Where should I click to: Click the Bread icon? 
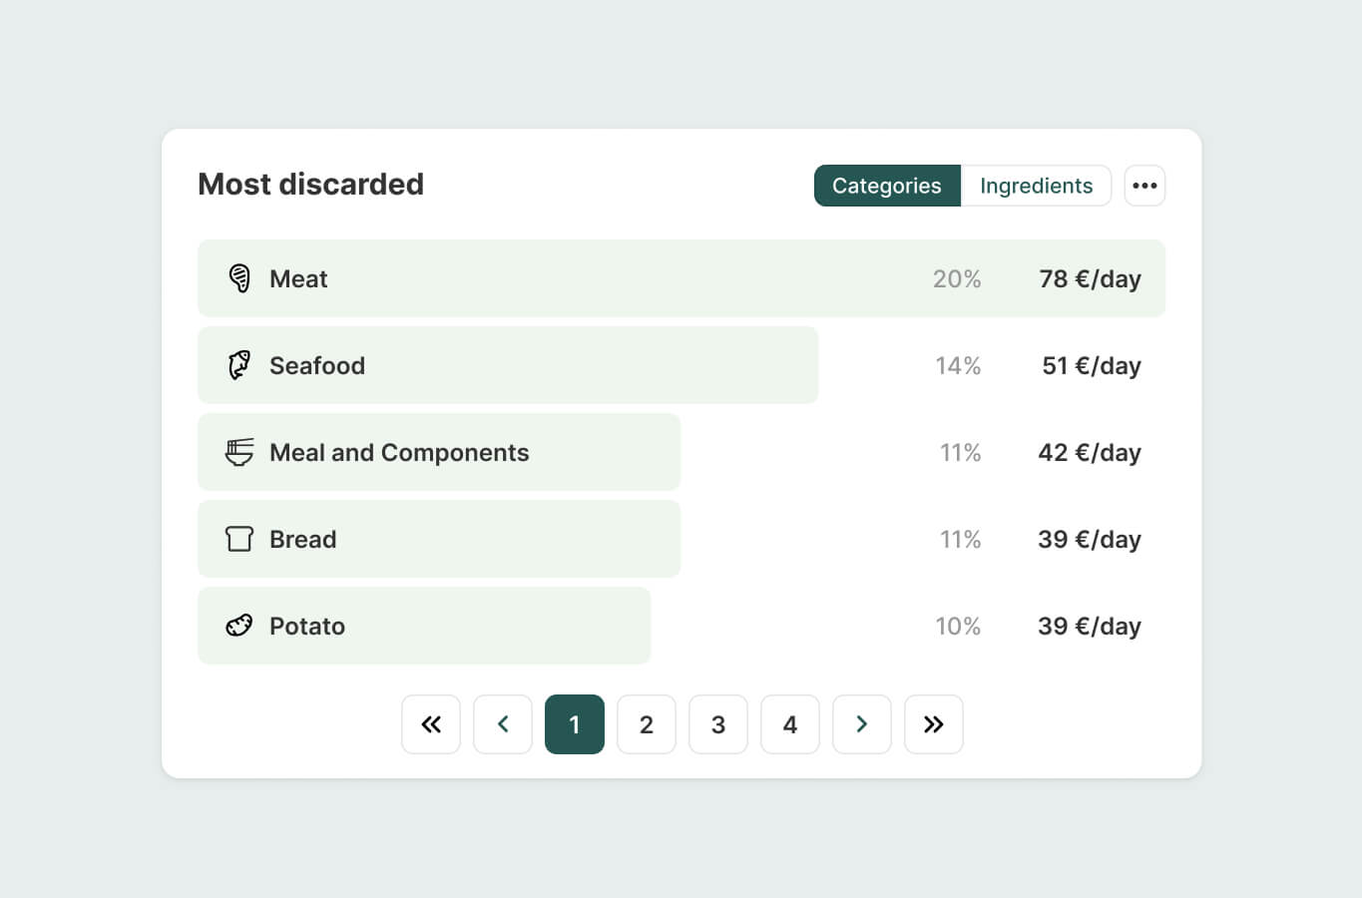239,539
